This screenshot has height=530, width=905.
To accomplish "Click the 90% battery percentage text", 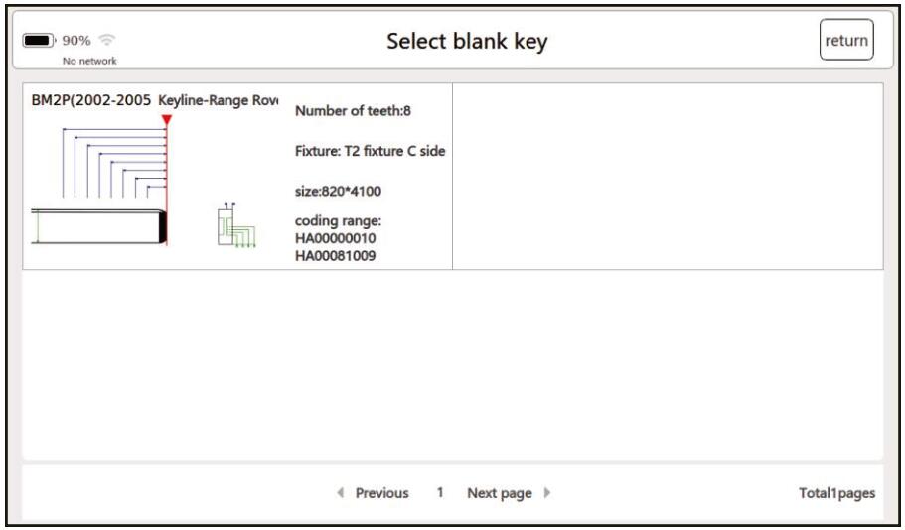I will pyautogui.click(x=76, y=41).
